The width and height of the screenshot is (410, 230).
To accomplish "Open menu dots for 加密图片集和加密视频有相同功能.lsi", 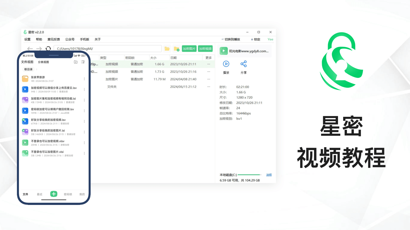I will (x=84, y=100).
